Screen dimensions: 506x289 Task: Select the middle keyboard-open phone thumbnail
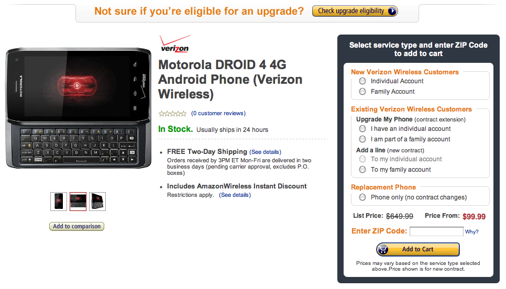pos(78,201)
